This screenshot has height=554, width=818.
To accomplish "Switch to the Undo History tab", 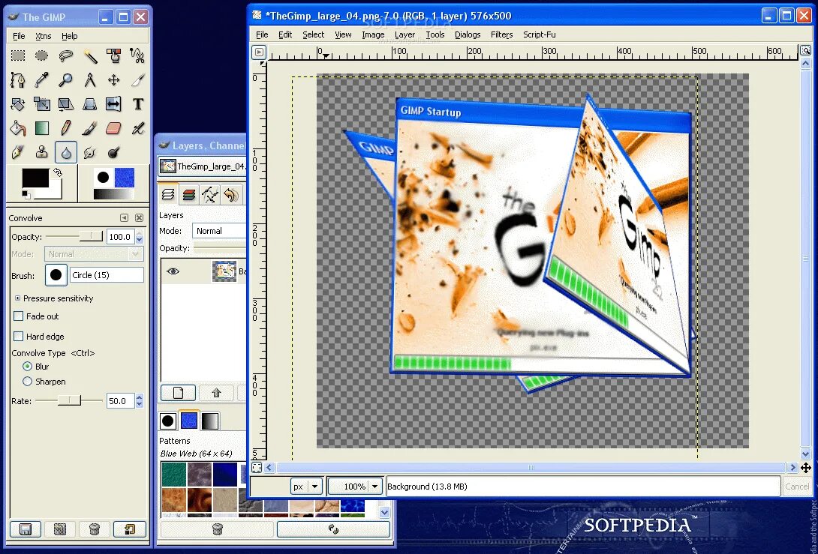I will 230,195.
